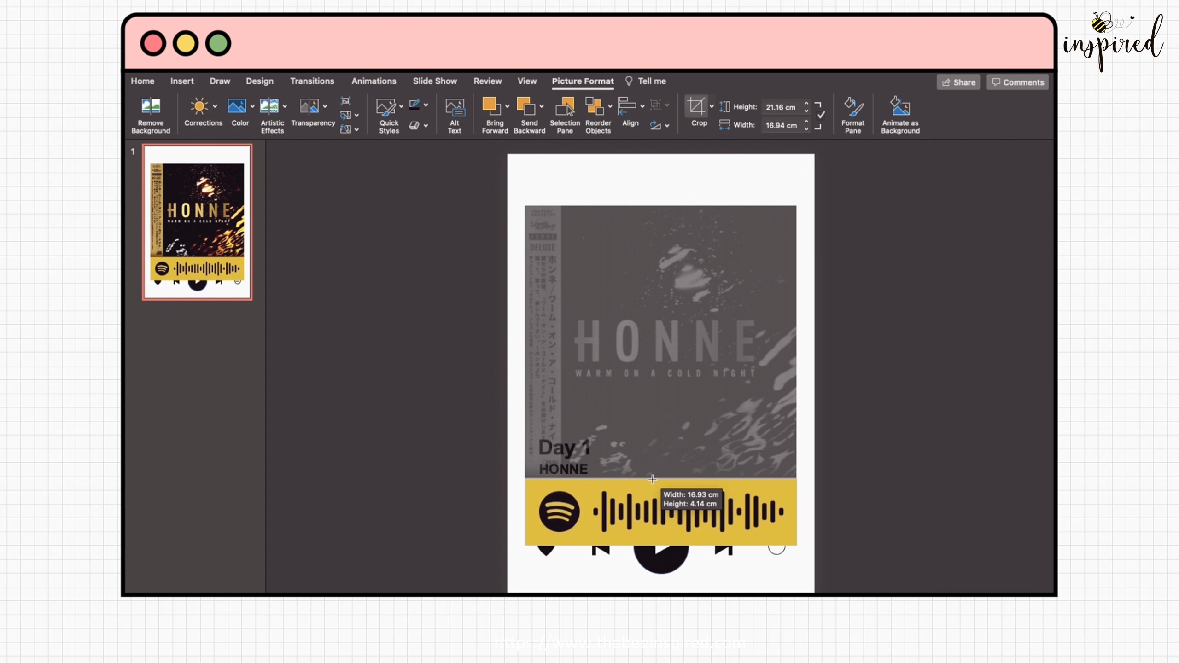Expand the Artistic Effects dropdown arrow
Screen dimensions: 1179x663
(285, 106)
